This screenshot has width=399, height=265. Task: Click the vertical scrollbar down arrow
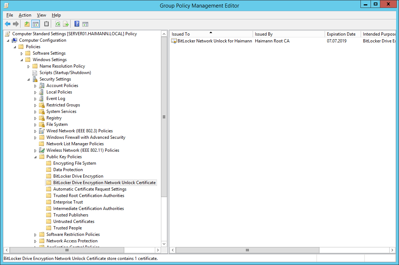164,243
